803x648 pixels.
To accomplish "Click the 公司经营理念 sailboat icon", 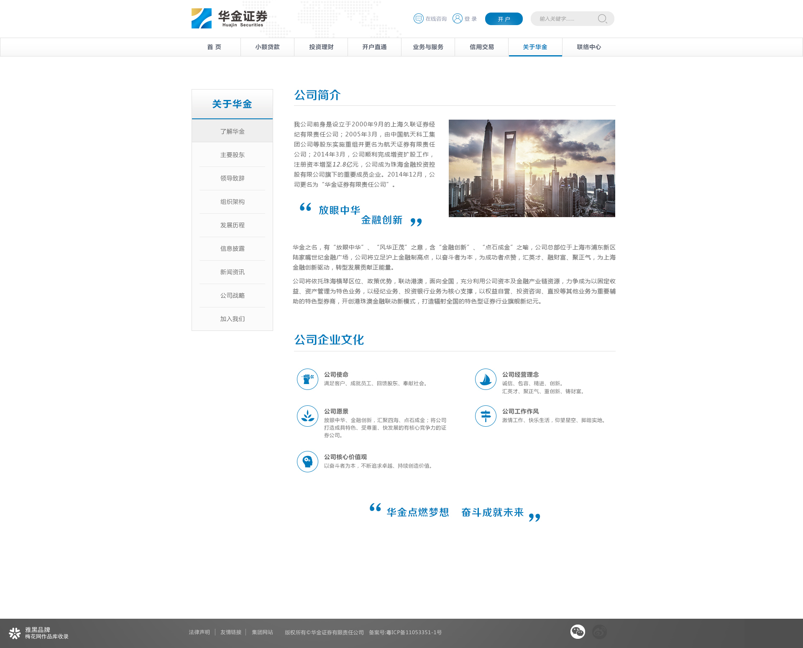I will [x=486, y=379].
